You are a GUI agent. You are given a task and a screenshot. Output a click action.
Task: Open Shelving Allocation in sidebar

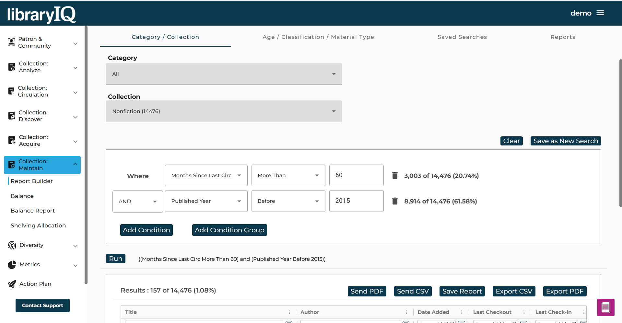[38, 225]
